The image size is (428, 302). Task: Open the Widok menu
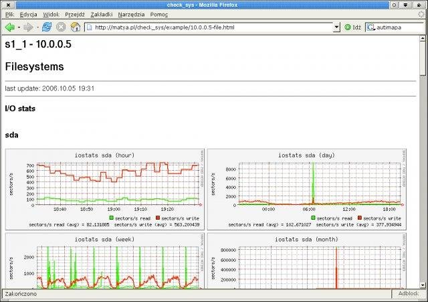tap(51, 15)
